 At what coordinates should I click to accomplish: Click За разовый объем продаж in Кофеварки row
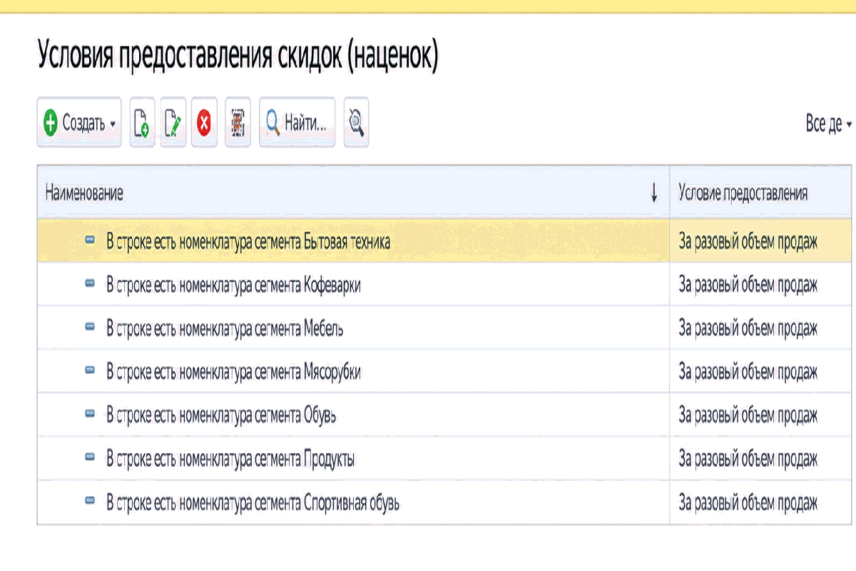click(748, 285)
